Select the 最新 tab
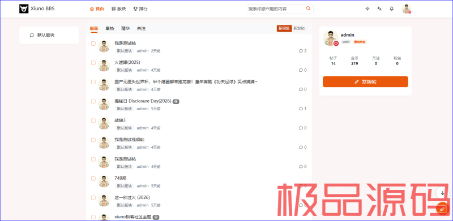Screen dimensions: 453x221 (94, 28)
